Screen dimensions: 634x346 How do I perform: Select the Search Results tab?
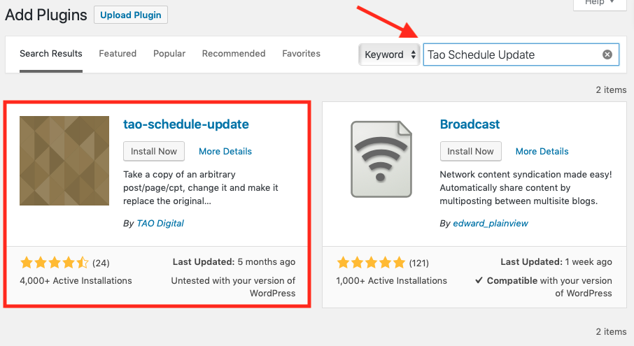51,54
